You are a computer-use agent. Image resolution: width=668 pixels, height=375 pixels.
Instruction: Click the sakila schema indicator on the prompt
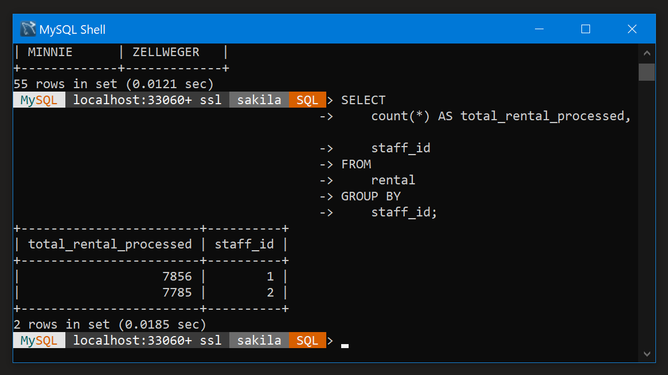click(259, 99)
